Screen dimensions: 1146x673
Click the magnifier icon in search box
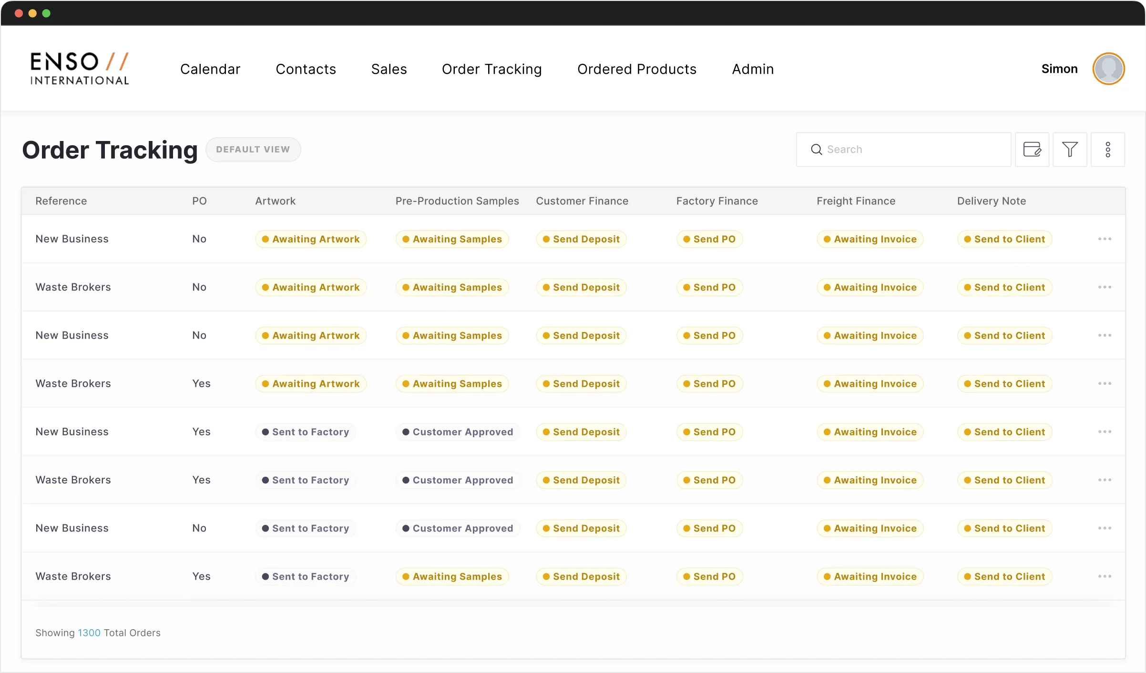coord(817,150)
